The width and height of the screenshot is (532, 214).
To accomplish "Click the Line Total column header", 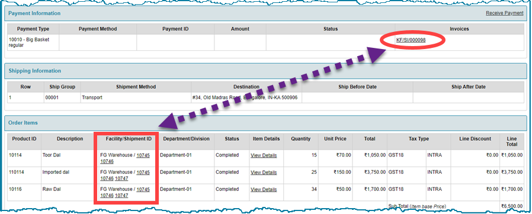I will (x=512, y=141).
